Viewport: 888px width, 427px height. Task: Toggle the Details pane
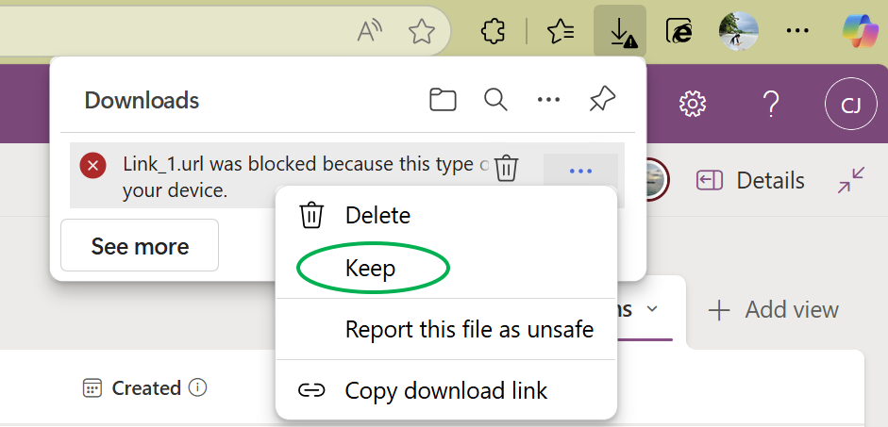tap(750, 180)
